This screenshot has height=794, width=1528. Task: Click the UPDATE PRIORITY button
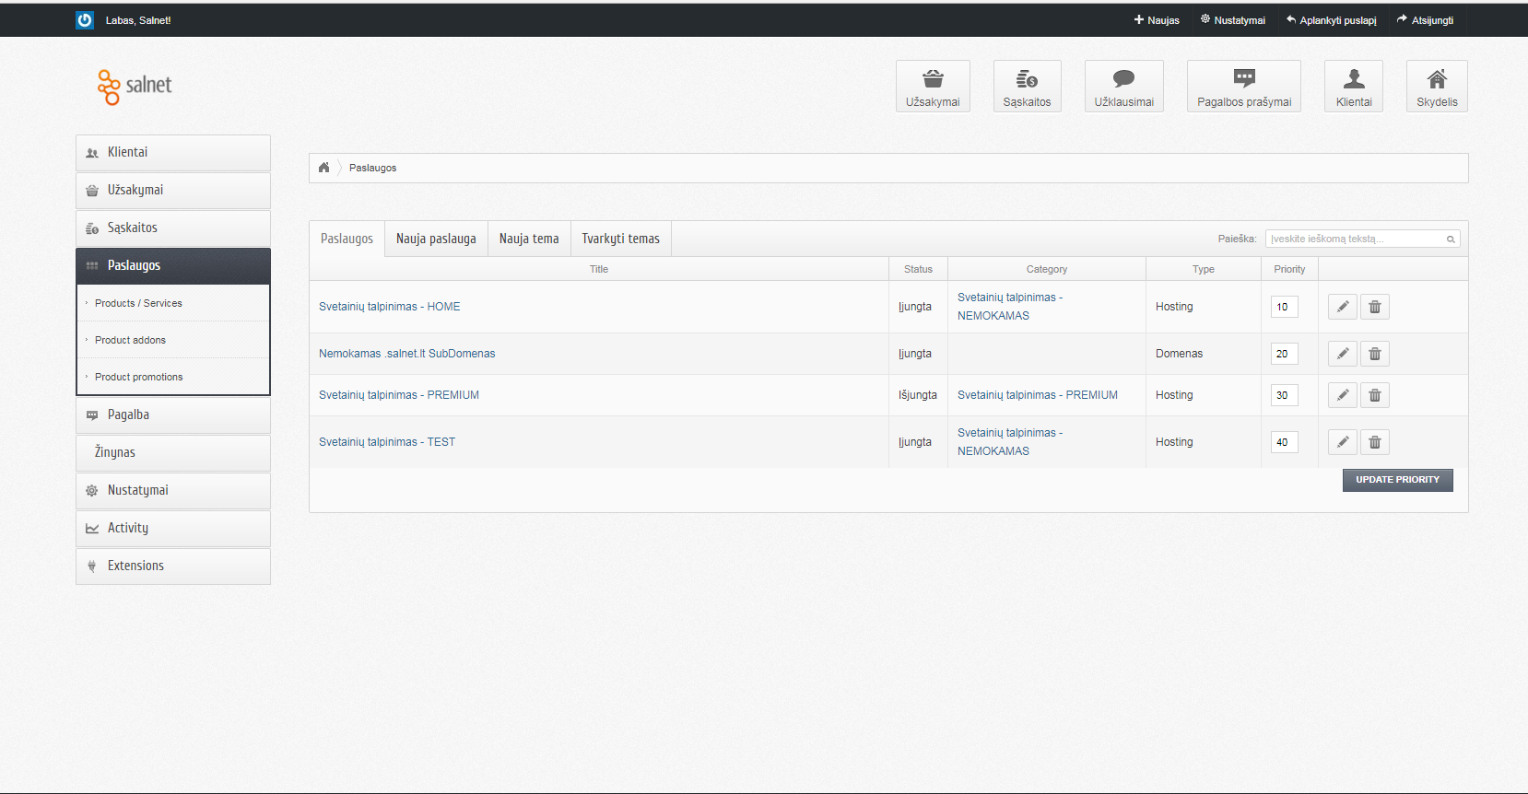(1397, 480)
